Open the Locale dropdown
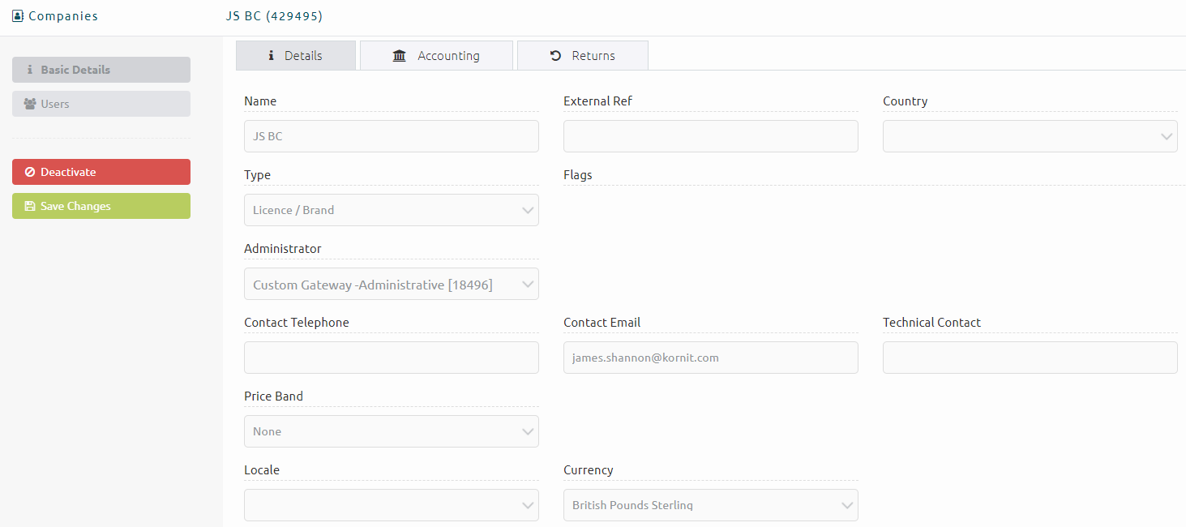The image size is (1186, 527). click(x=392, y=505)
